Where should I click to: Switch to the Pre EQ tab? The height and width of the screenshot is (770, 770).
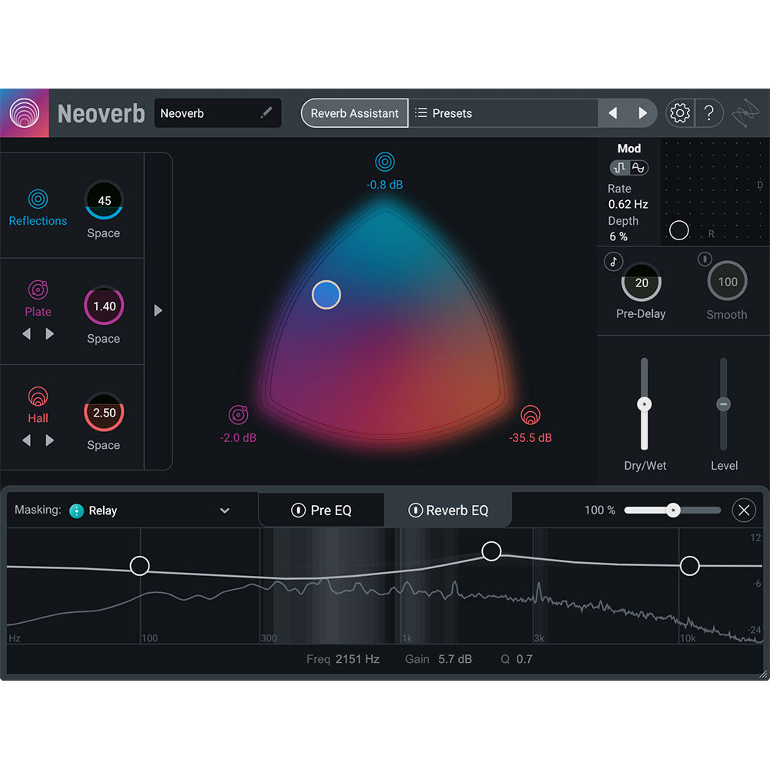coord(321,510)
